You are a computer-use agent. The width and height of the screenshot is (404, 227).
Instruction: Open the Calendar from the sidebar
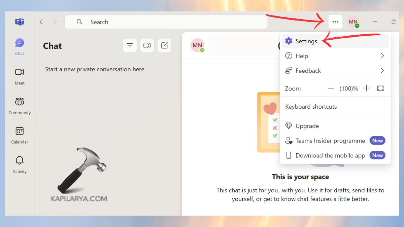click(19, 134)
